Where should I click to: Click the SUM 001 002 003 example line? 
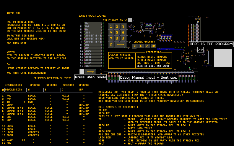click(x=110, y=135)
